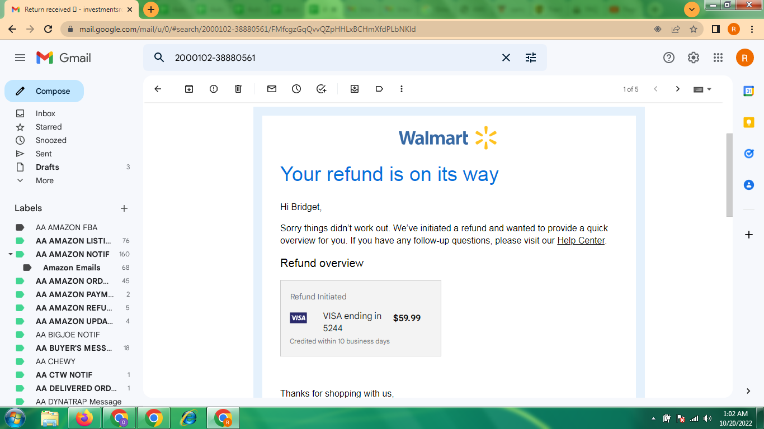The height and width of the screenshot is (429, 764).
Task: Select the Return received browser tab
Action: click(x=72, y=9)
